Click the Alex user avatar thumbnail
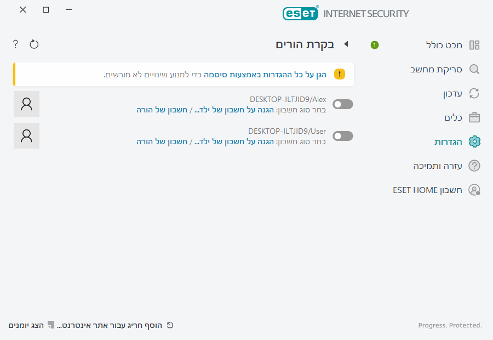The height and width of the screenshot is (340, 493). point(26,104)
